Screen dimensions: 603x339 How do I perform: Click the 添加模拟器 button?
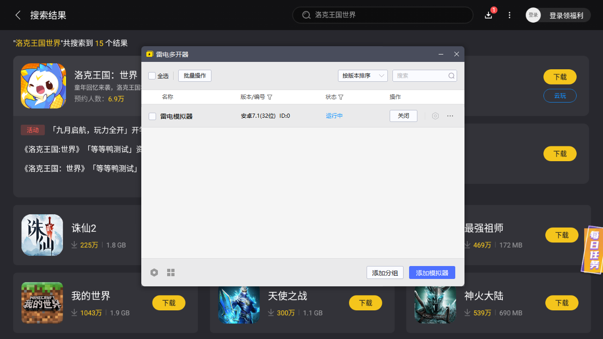pyautogui.click(x=432, y=272)
